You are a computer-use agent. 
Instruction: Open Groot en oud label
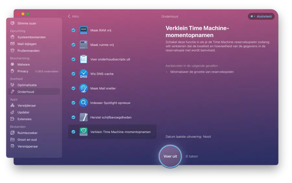point(27,140)
